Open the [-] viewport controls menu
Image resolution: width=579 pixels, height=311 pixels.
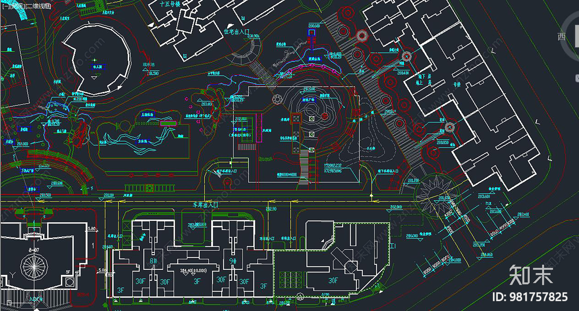(x=5, y=6)
